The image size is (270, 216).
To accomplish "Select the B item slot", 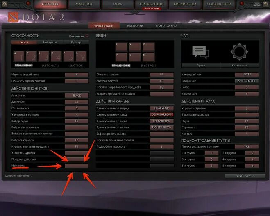I will [135, 57].
